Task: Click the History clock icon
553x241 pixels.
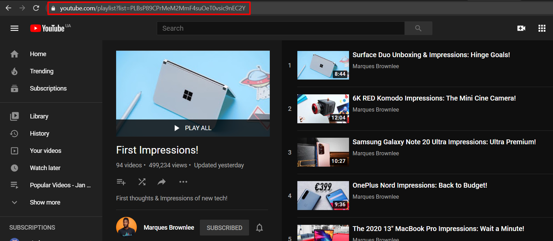Action: click(14, 134)
